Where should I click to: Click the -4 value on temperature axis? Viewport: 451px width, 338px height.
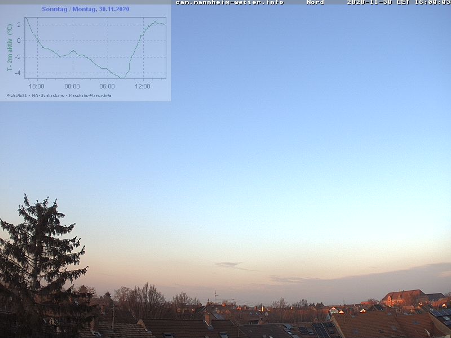pyautogui.click(x=18, y=73)
